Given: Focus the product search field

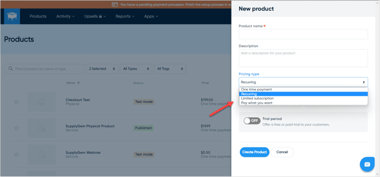Looking at the screenshot, I should (44, 69).
